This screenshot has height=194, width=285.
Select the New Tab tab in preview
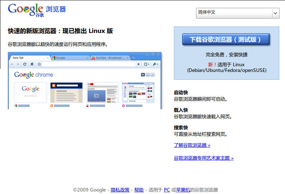point(29,58)
